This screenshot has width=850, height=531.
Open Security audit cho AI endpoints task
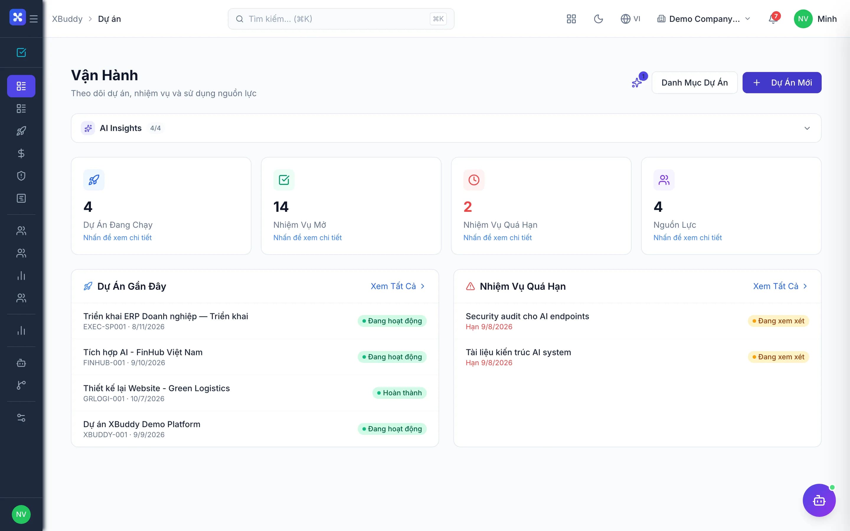coord(637,321)
